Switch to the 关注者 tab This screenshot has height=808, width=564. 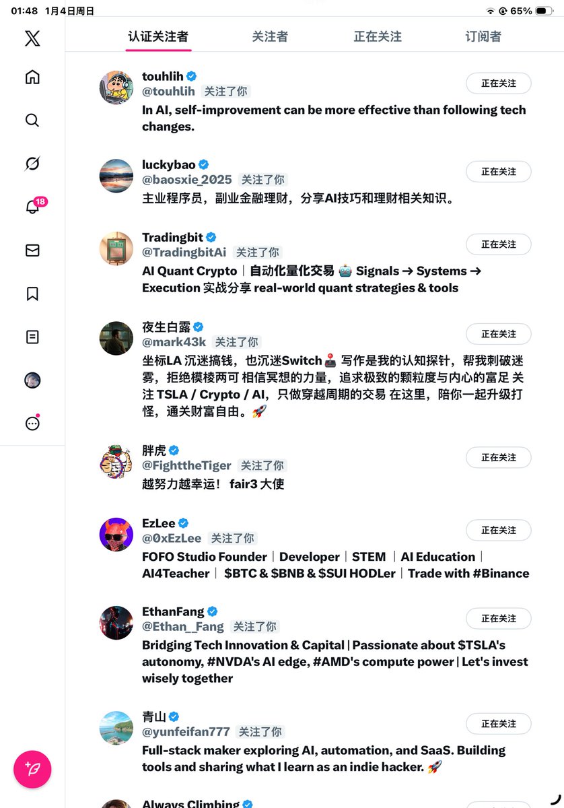tap(270, 36)
